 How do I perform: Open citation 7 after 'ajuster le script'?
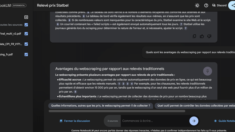pyautogui.click(x=186, y=28)
